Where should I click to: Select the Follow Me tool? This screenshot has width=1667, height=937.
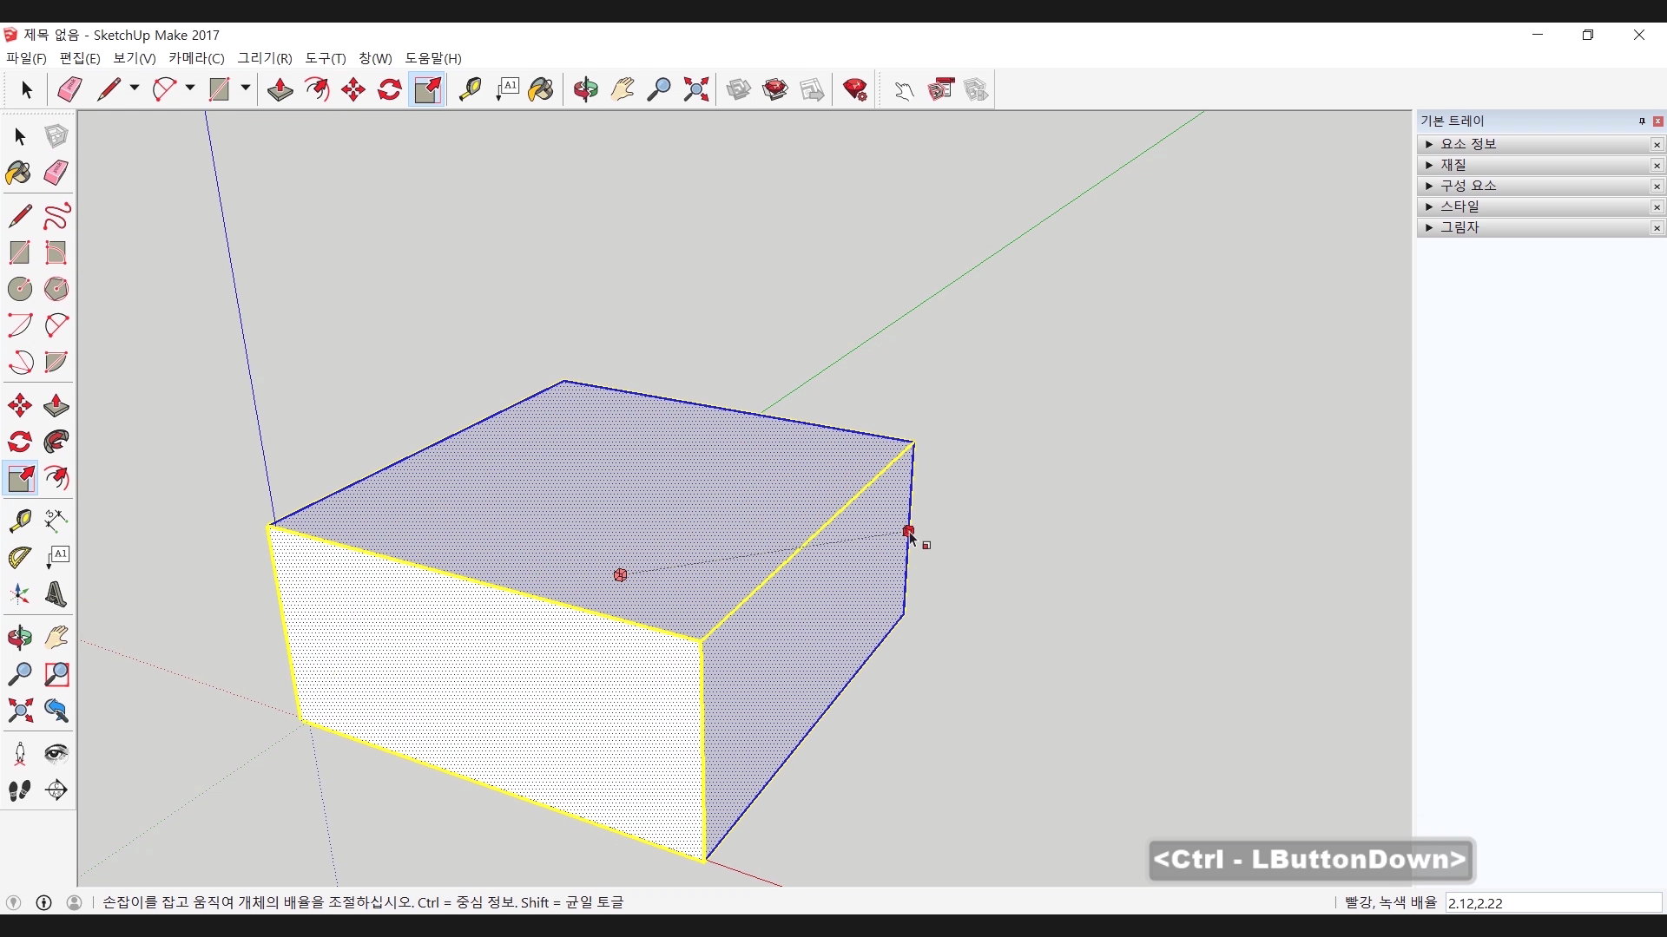tap(56, 442)
